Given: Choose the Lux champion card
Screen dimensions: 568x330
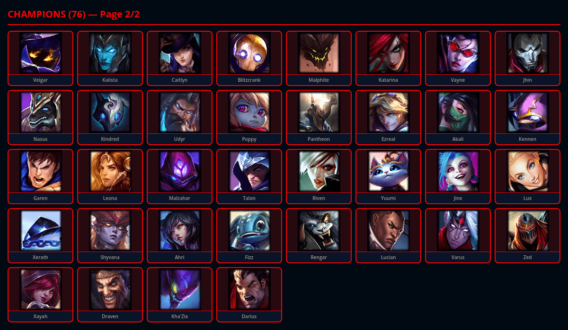Looking at the screenshot, I should (x=528, y=176).
